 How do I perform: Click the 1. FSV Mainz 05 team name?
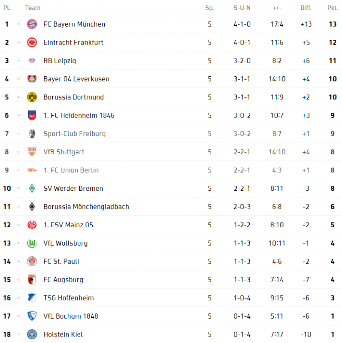(68, 225)
